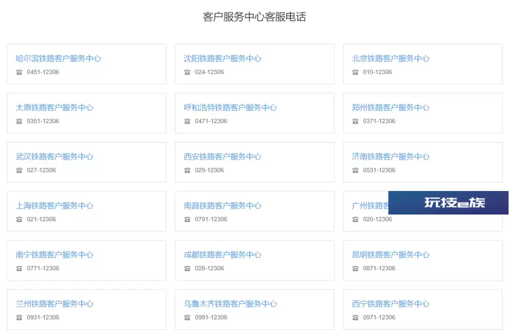Click phone number 0351-12306
The height and width of the screenshot is (334, 509).
tap(43, 121)
